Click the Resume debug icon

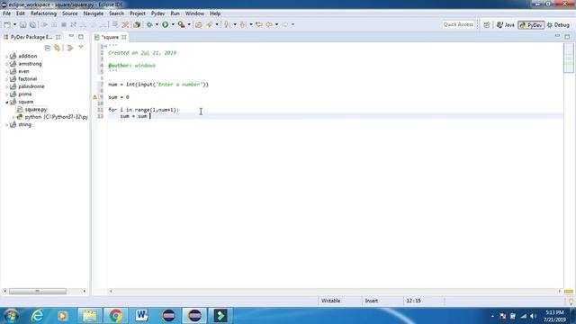click(x=44, y=24)
